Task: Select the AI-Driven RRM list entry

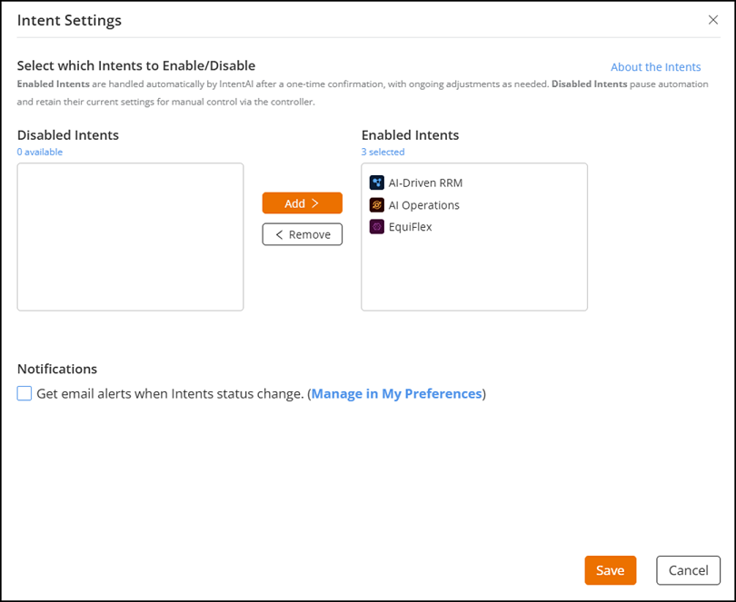Action: tap(425, 183)
